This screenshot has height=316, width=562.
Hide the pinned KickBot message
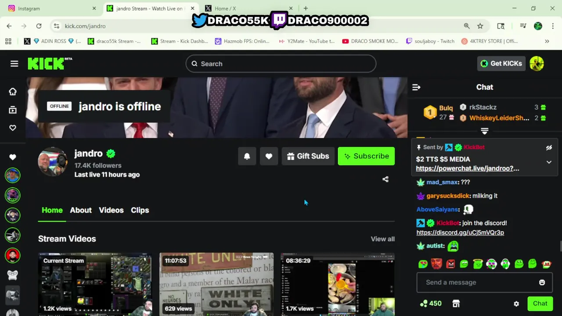click(549, 147)
